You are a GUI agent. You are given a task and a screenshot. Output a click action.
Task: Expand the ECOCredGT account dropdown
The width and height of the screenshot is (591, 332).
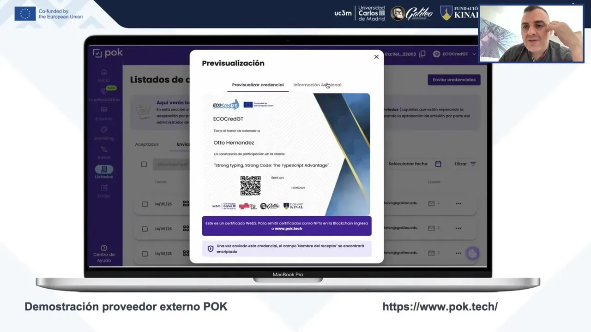[474, 54]
